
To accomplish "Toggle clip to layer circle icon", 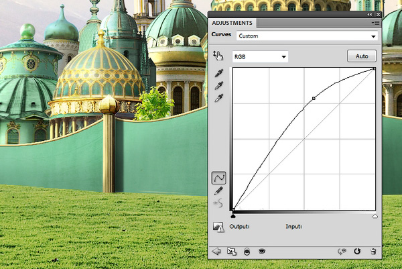I will (247, 252).
